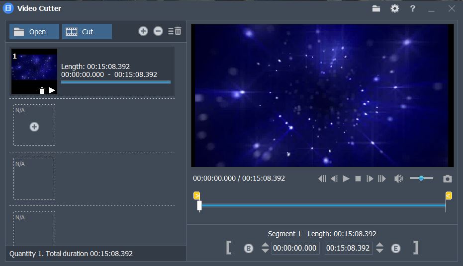Take a snapshot with the camera icon

(448, 179)
